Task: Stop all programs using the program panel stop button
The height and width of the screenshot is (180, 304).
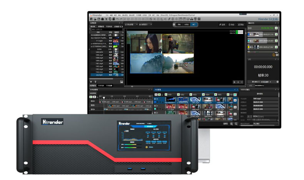Action: pyautogui.click(x=156, y=95)
